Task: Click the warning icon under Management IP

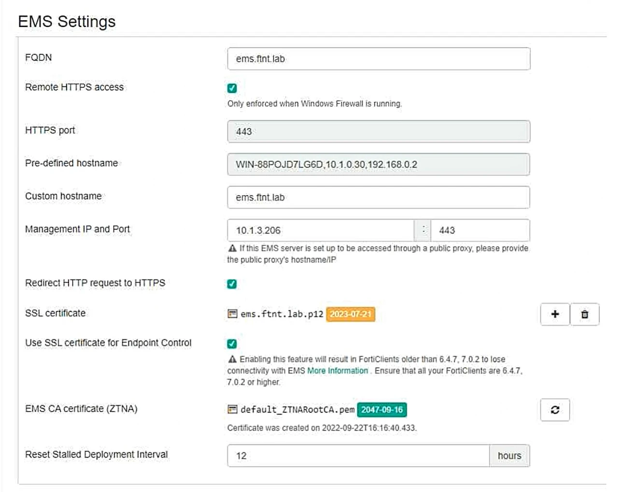Action: pyautogui.click(x=232, y=248)
